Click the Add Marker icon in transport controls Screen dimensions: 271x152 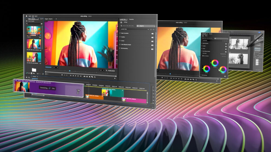62,75
